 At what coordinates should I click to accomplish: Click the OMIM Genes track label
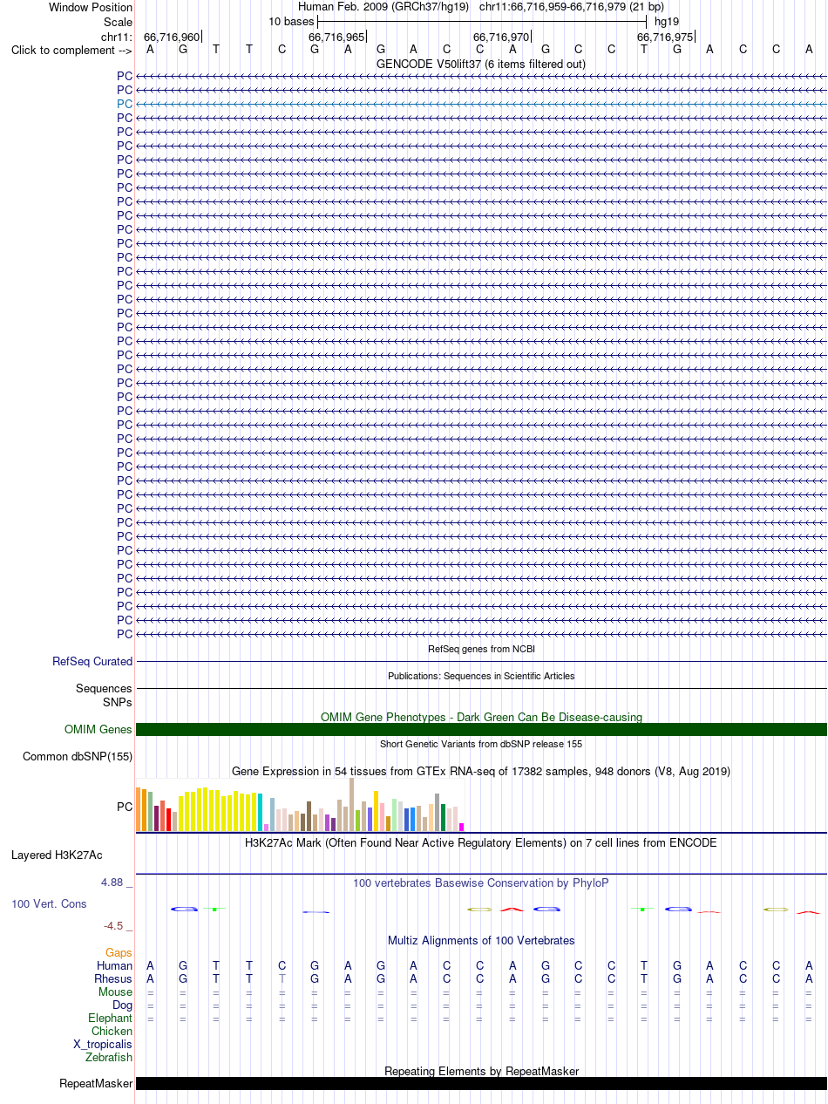tap(98, 730)
